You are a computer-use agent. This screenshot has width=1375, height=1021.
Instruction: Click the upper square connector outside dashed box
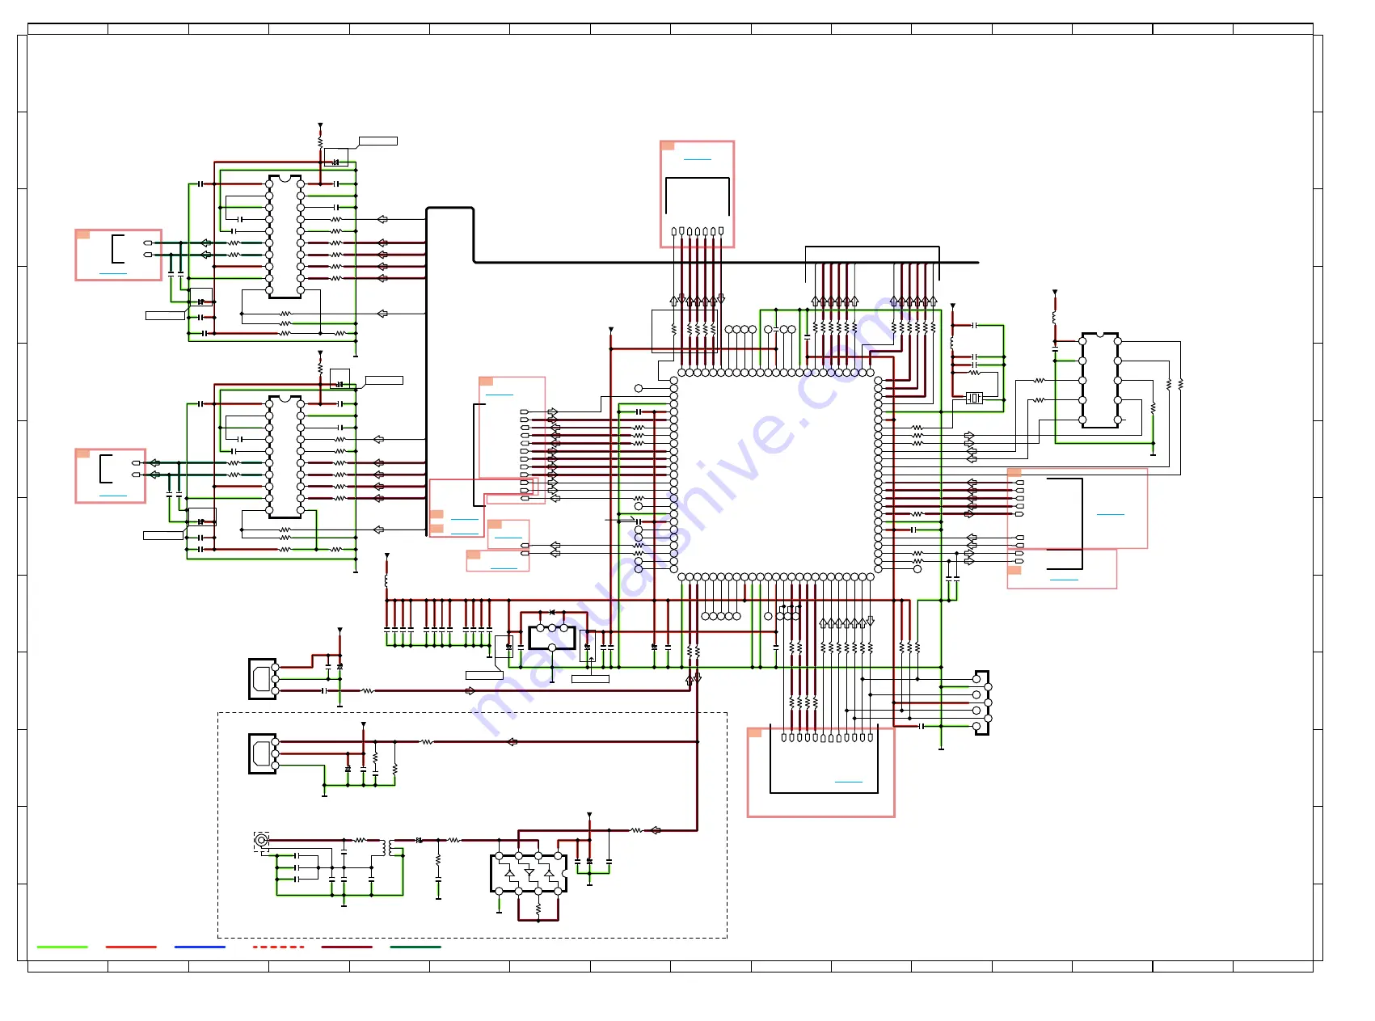[263, 679]
